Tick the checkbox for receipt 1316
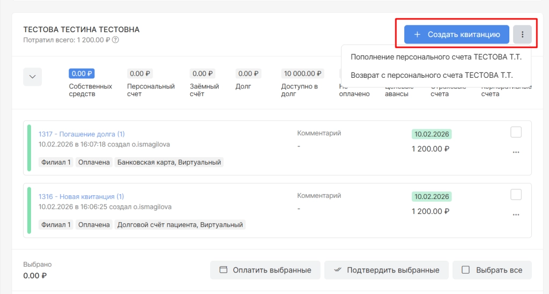549x294 pixels. (x=516, y=195)
